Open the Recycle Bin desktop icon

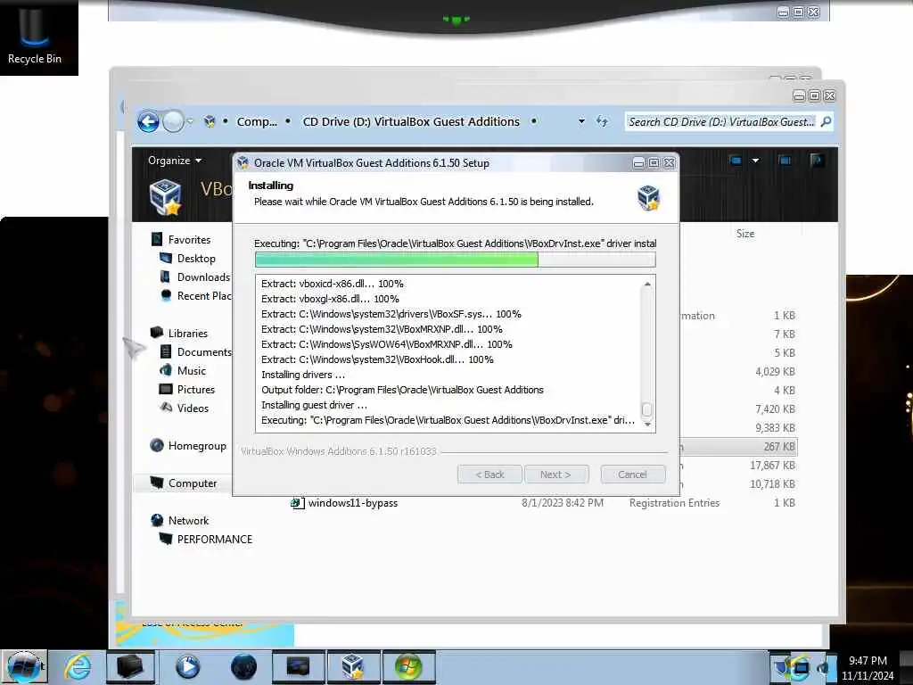[x=35, y=36]
